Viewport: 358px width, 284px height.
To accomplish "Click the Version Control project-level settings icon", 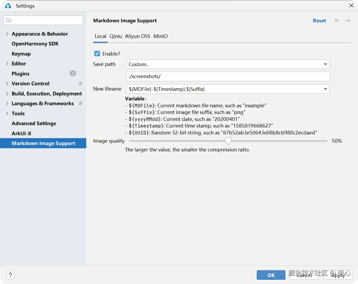I will [81, 83].
